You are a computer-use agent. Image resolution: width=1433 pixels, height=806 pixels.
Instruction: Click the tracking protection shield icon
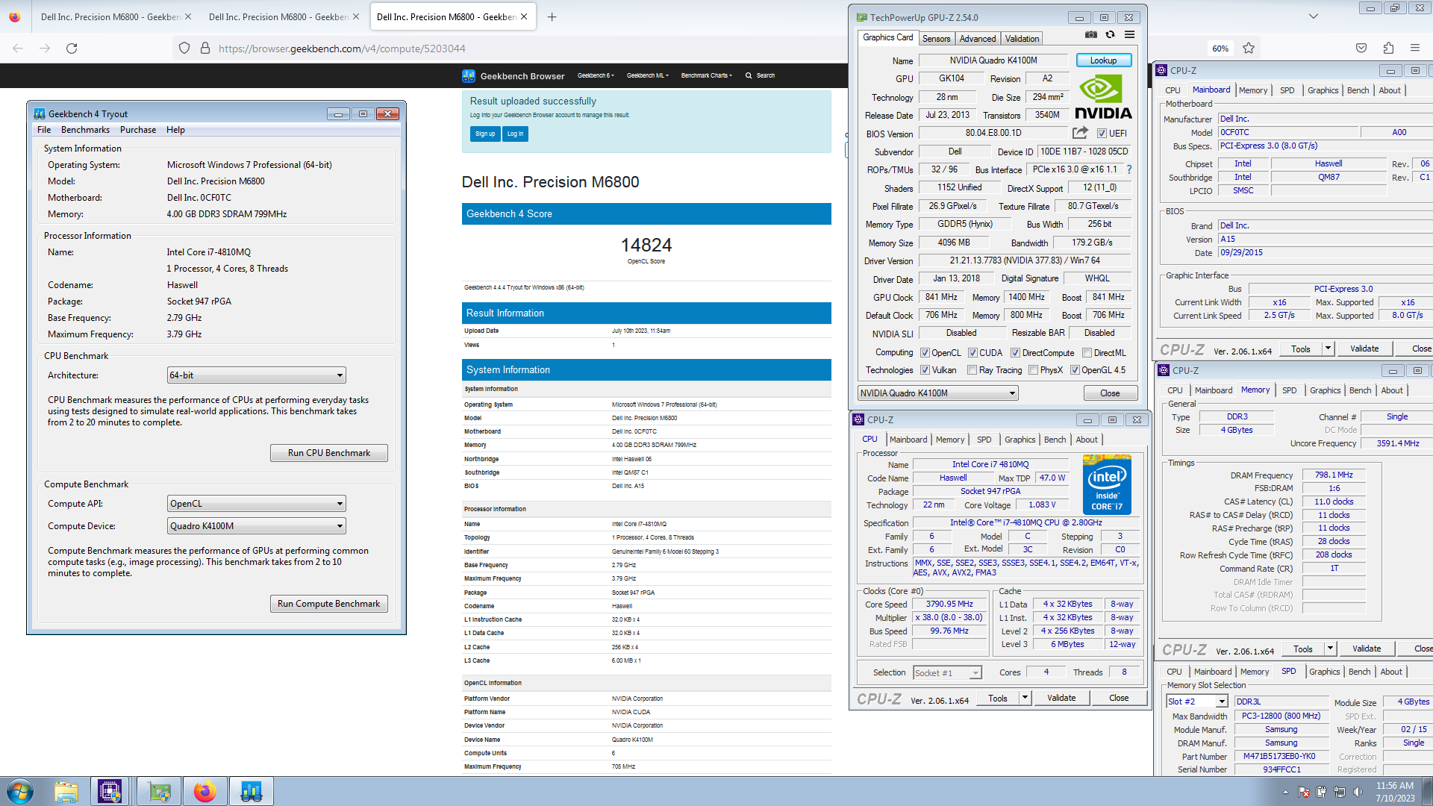click(x=184, y=48)
